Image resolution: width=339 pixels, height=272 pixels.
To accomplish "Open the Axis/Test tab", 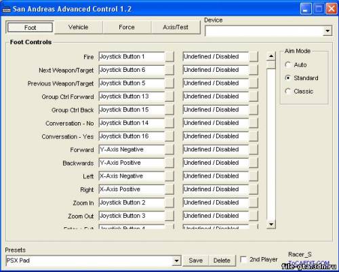I will (x=176, y=27).
